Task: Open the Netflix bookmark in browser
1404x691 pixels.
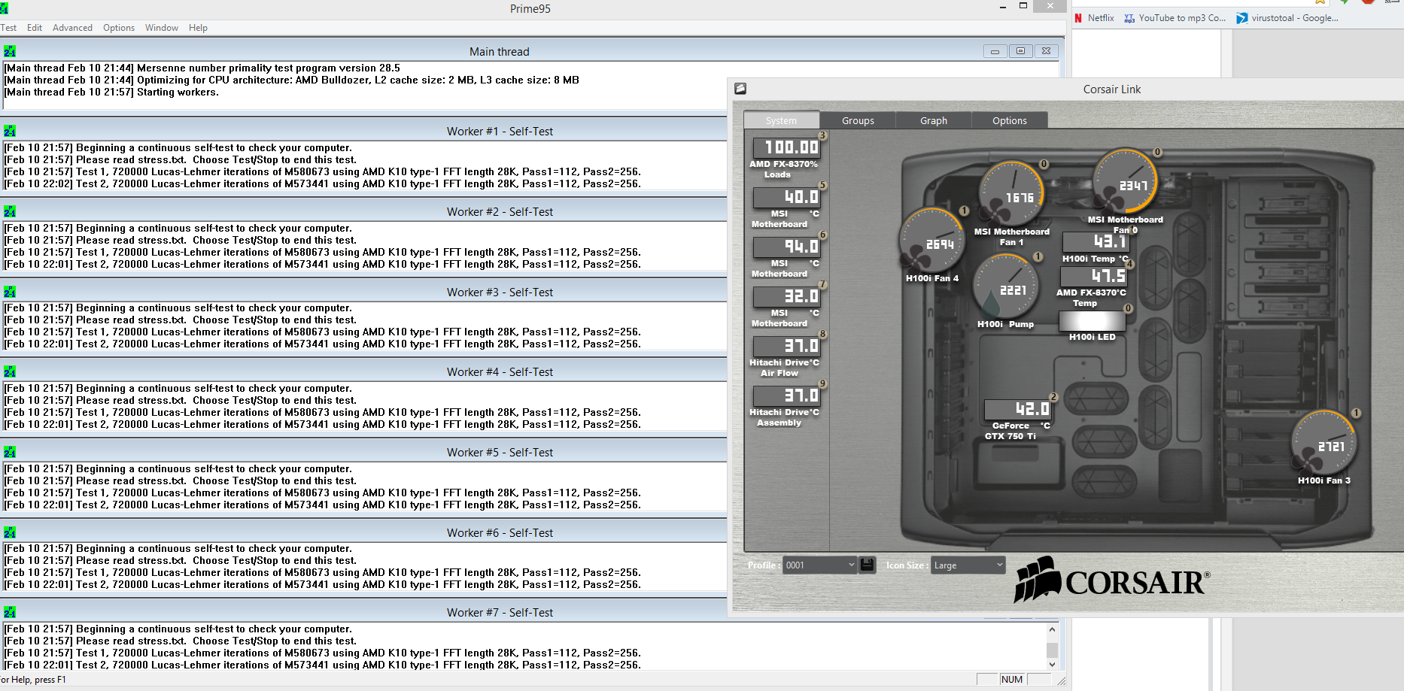Action: pyautogui.click(x=1094, y=18)
